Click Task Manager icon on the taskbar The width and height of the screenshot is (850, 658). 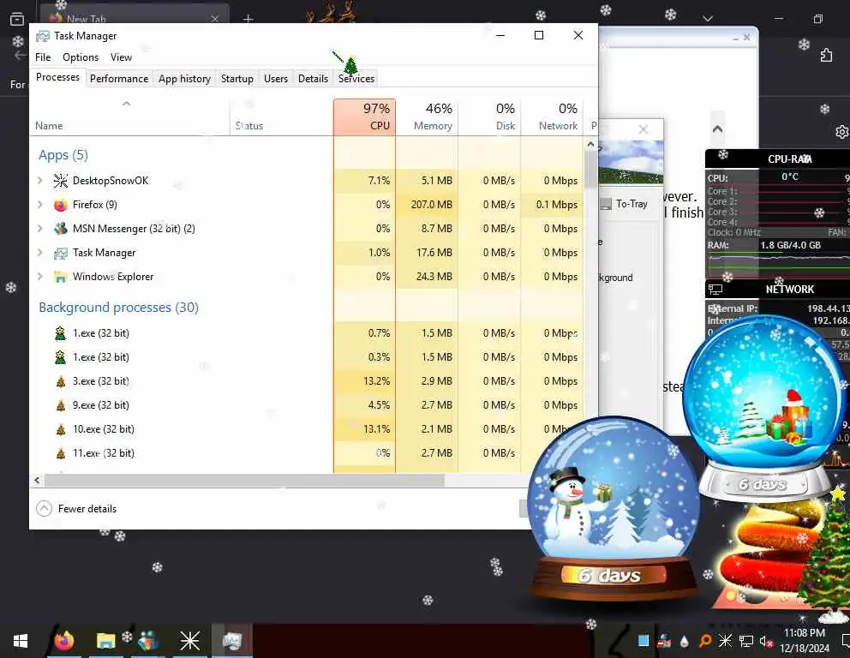(x=232, y=641)
